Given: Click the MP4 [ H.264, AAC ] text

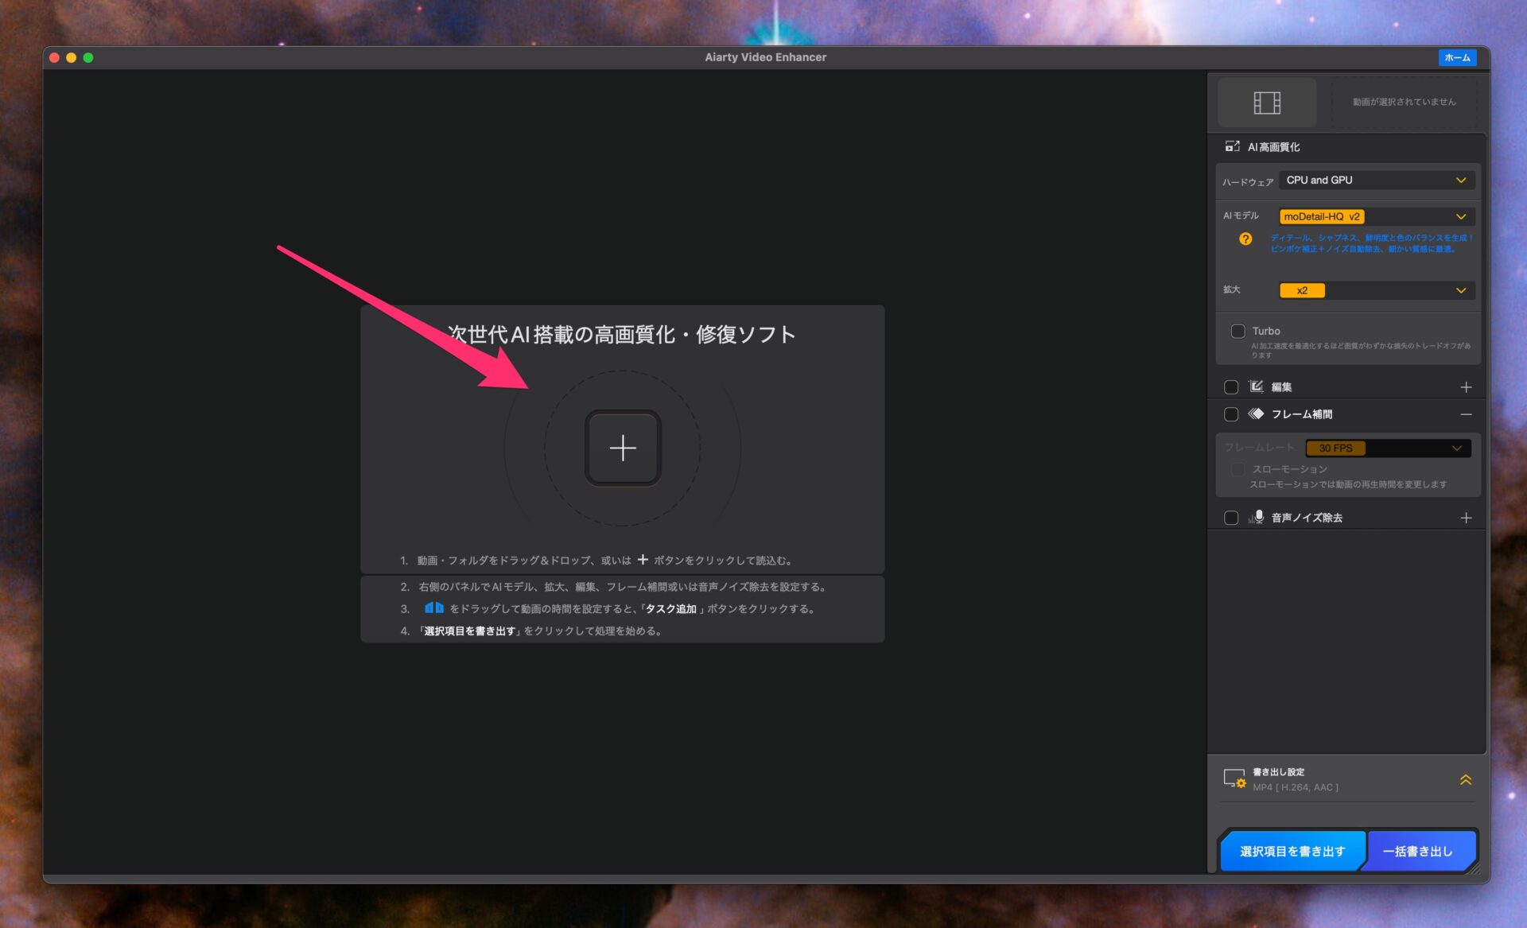Looking at the screenshot, I should coord(1295,787).
